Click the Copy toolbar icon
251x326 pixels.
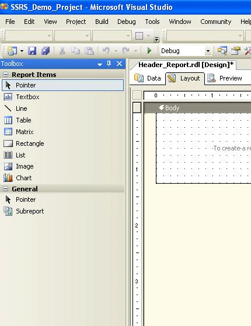coord(75,51)
